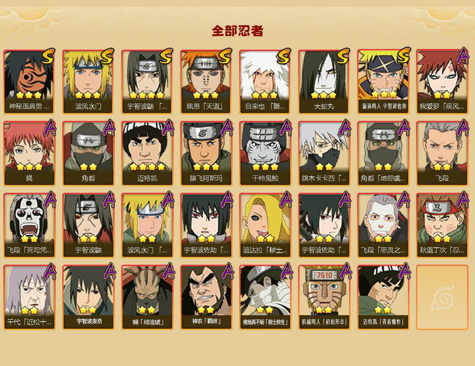Click the A rank badge on 我爱罗 card
The image size is (475, 366).
pyautogui.click(x=462, y=56)
